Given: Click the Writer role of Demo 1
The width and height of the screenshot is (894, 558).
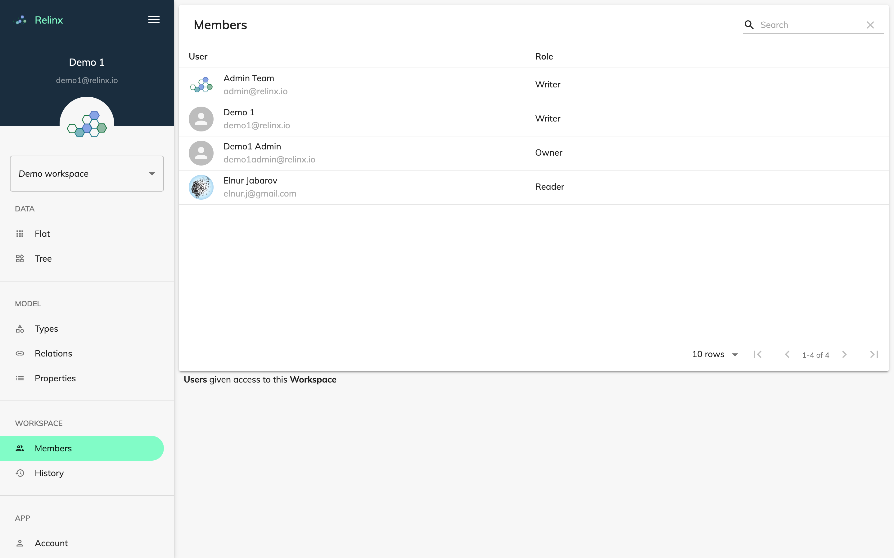Looking at the screenshot, I should (548, 118).
